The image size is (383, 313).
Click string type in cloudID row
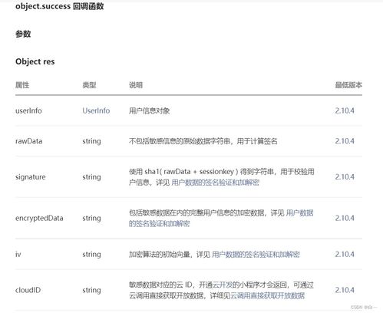[91, 290]
